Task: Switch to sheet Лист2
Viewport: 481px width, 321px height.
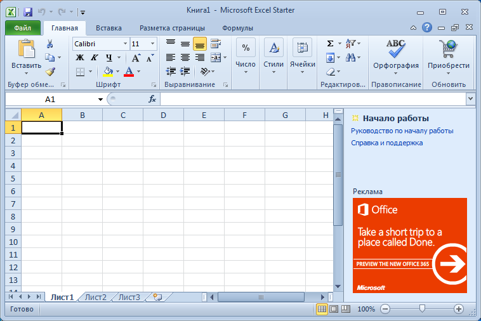Action: (95, 297)
